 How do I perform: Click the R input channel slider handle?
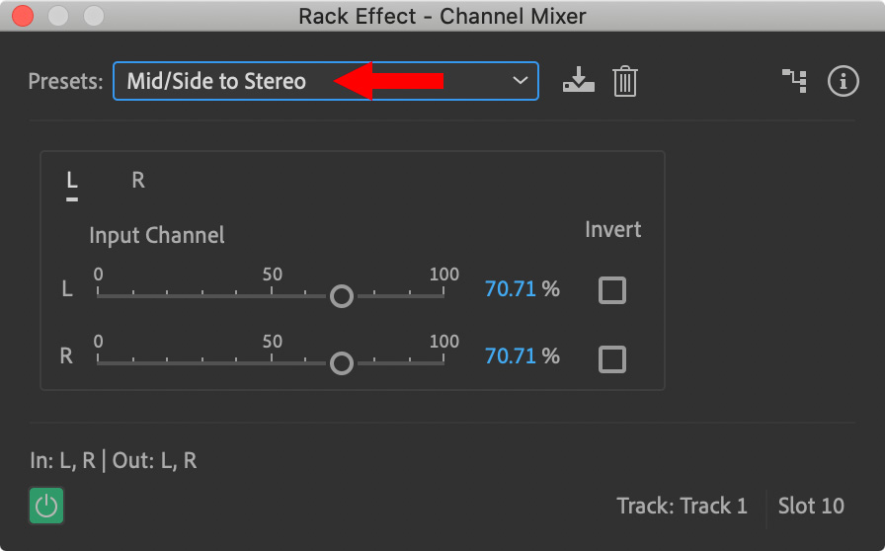[x=342, y=363]
